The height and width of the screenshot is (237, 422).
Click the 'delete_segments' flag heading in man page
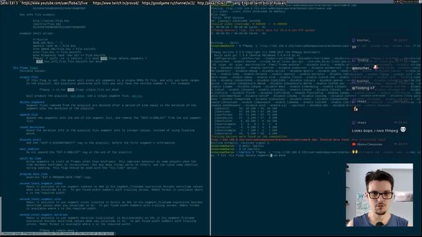click(x=32, y=102)
